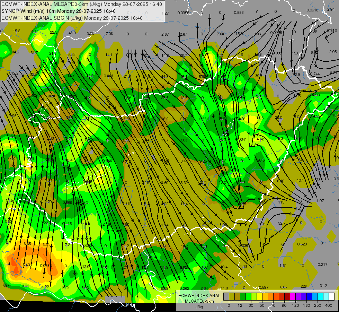Click the legend tick value 12
Screen dimensions: 339x312
(x=240, y=305)
